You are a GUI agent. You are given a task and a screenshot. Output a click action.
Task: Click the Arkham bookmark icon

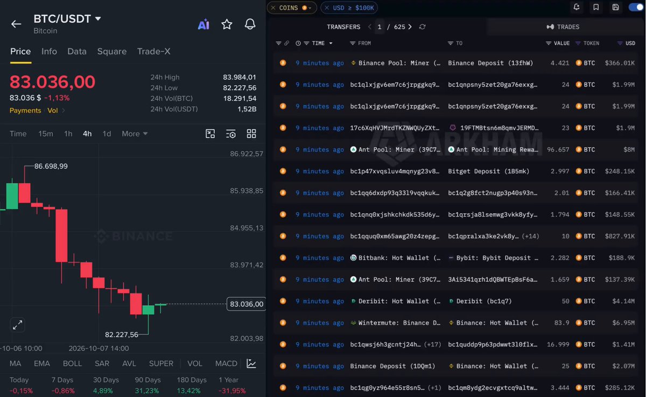click(x=596, y=8)
